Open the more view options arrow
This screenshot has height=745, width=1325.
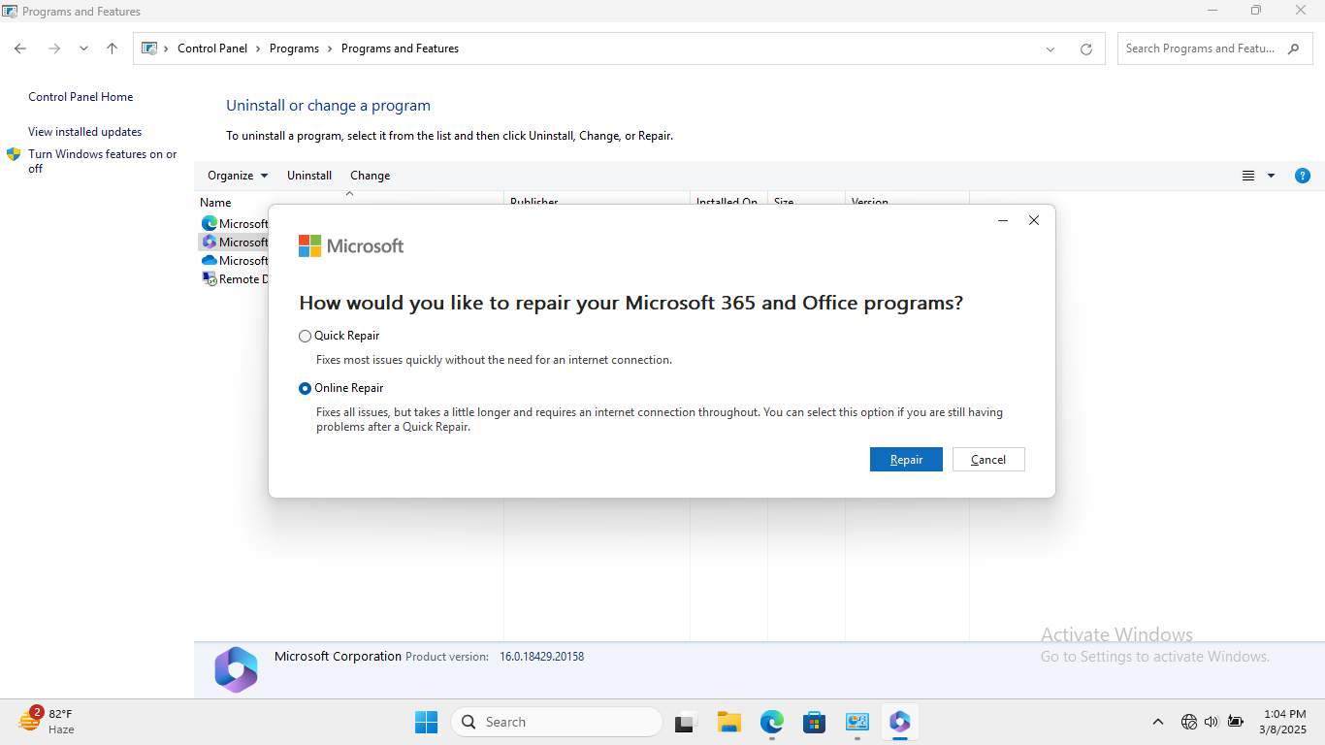click(x=1271, y=176)
